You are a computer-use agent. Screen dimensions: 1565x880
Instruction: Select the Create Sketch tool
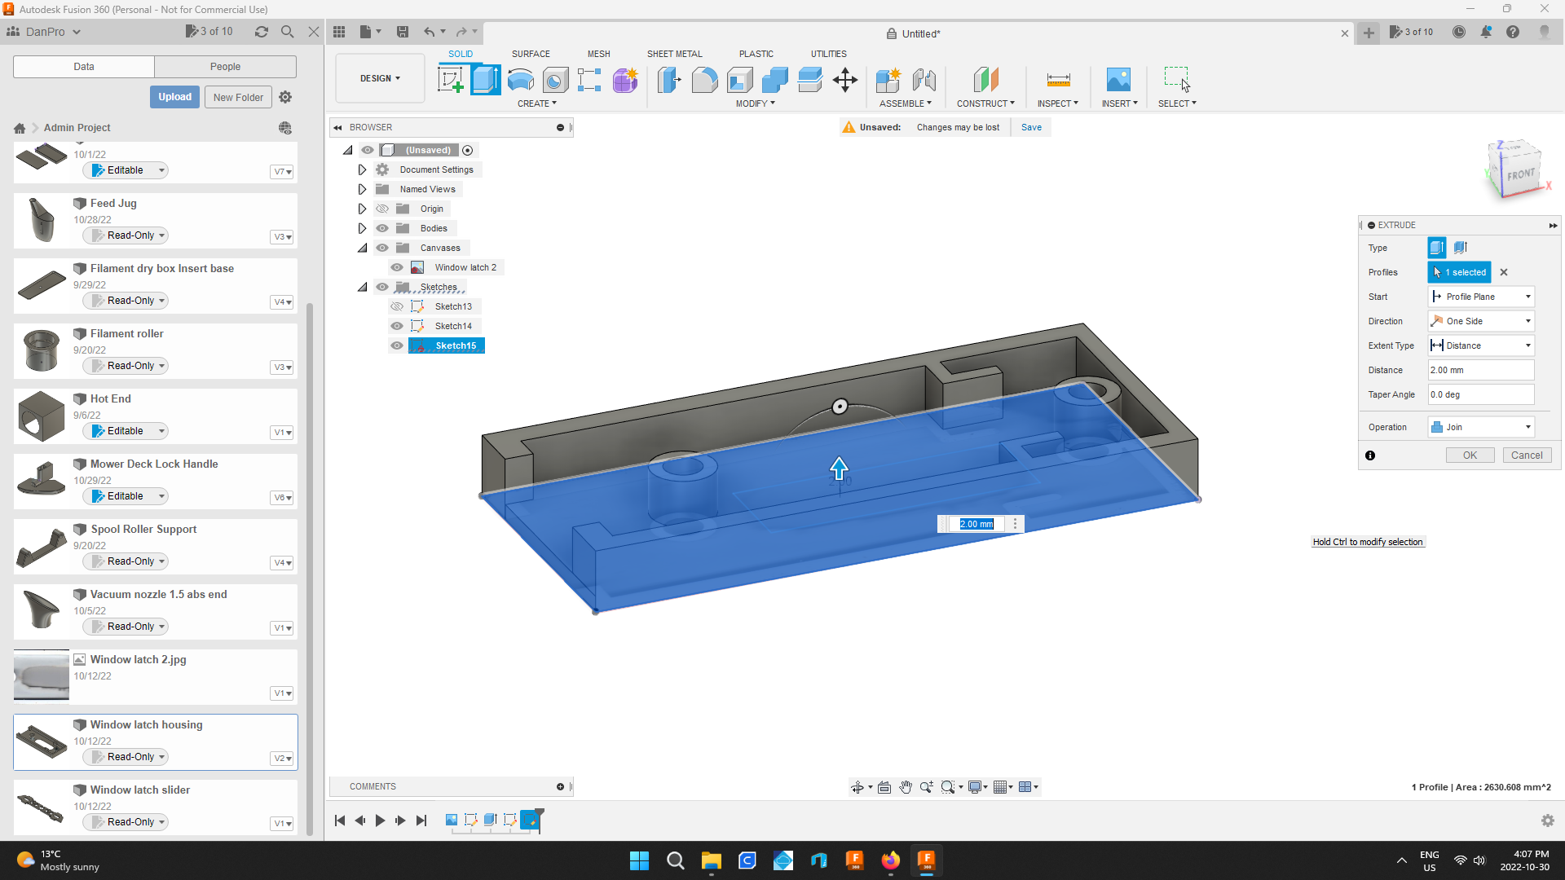coord(450,80)
